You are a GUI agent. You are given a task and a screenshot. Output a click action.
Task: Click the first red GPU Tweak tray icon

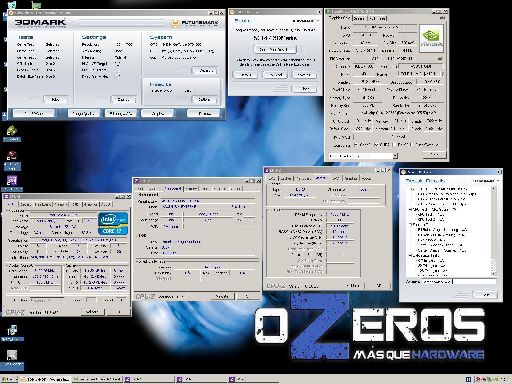point(477,380)
